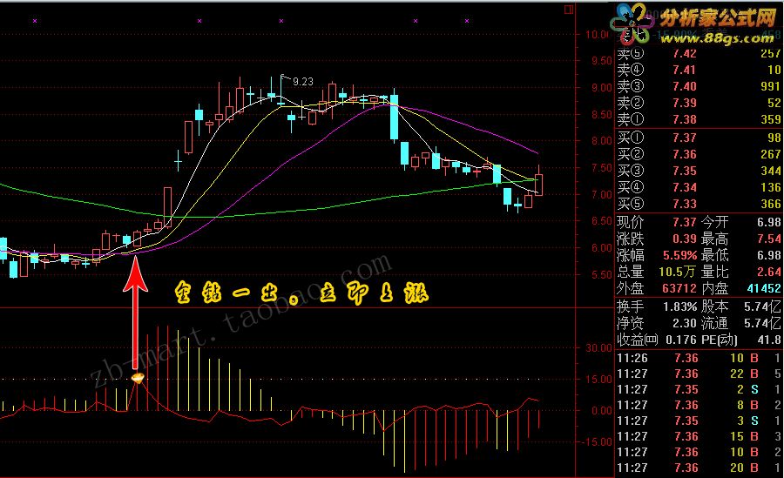The height and width of the screenshot is (478, 784).
Task: Click the 9.23 high price label
Action: [303, 82]
